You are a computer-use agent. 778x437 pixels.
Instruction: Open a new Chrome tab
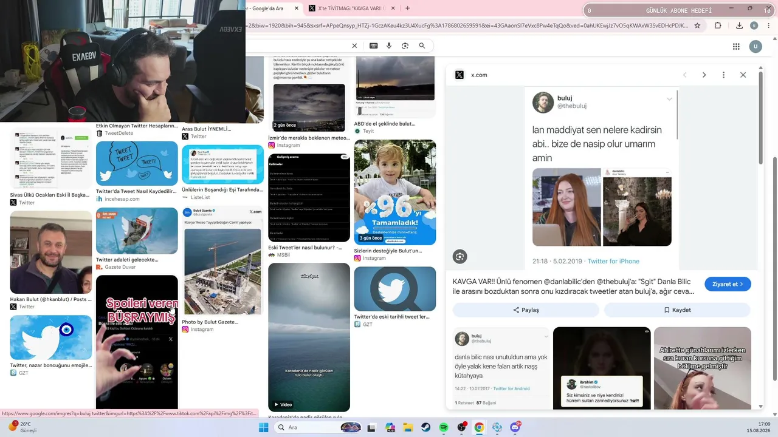(x=407, y=8)
